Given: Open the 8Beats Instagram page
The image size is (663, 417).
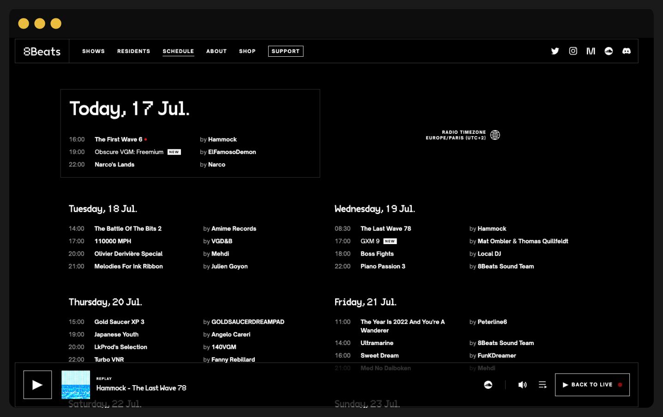Looking at the screenshot, I should [x=573, y=51].
